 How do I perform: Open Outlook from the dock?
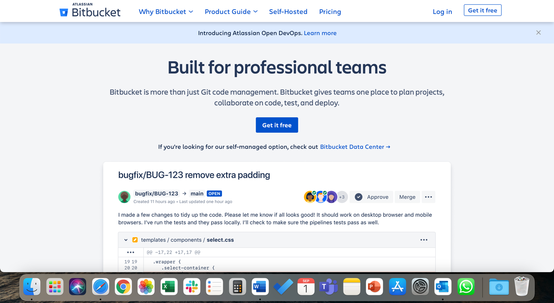coord(443,287)
